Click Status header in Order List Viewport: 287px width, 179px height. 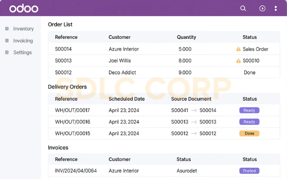(250, 37)
